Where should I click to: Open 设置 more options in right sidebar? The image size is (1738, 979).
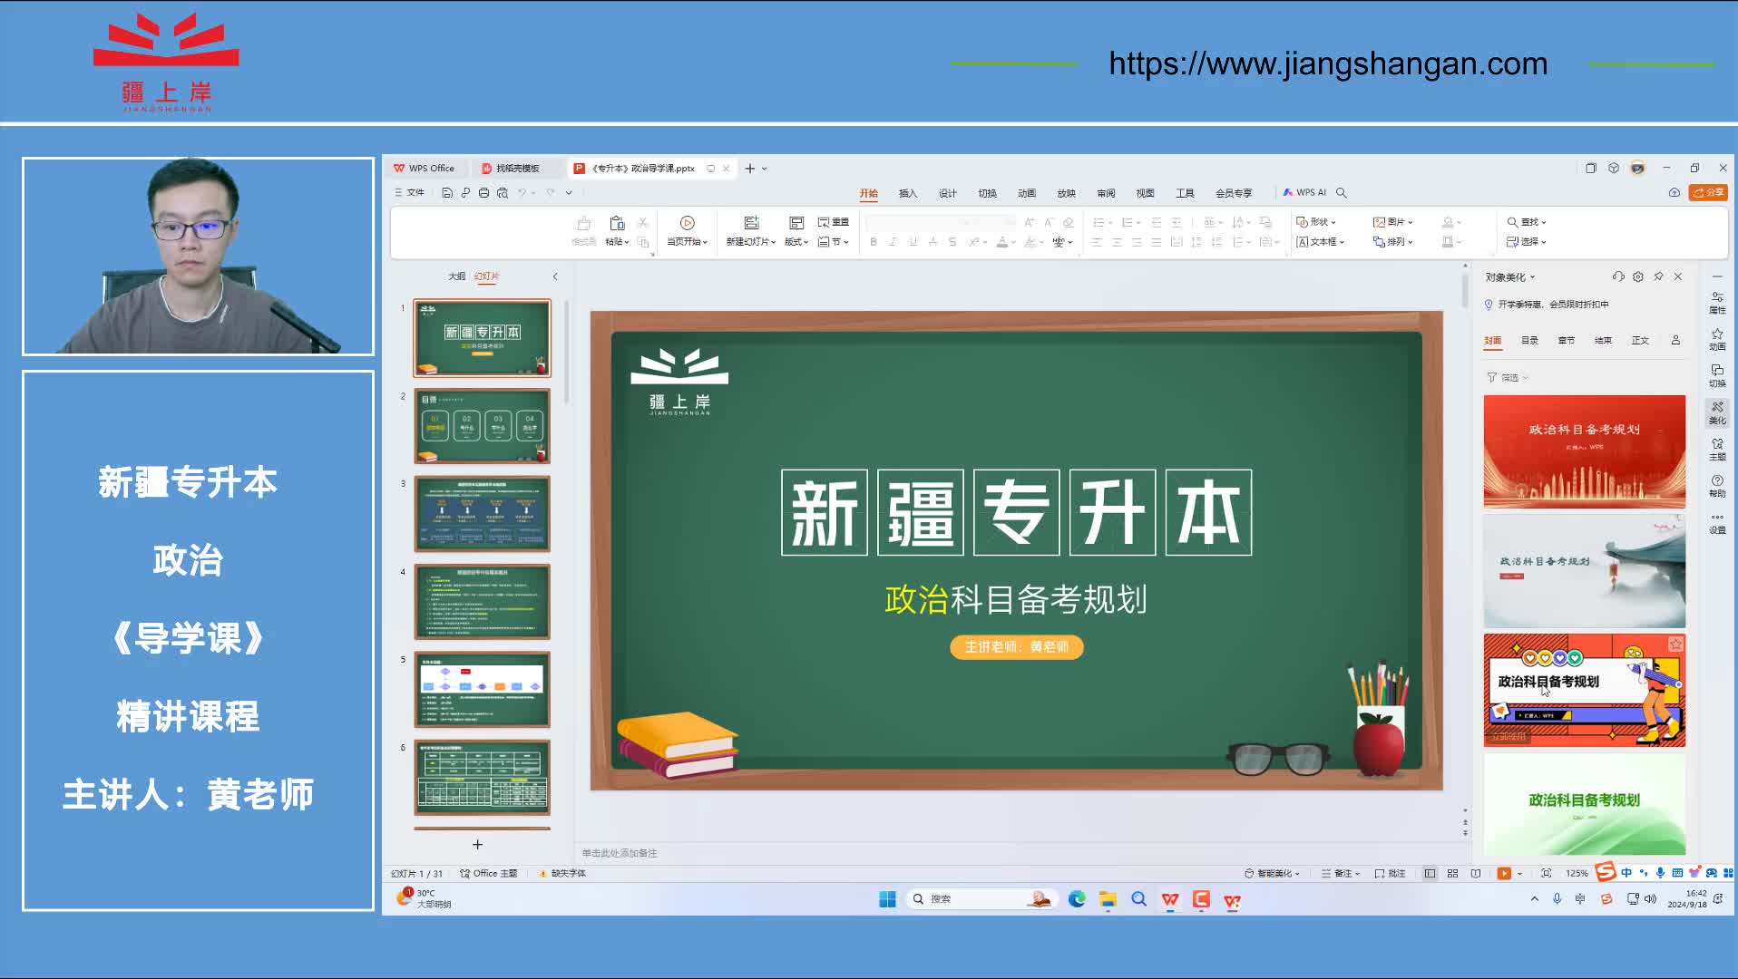1717,523
